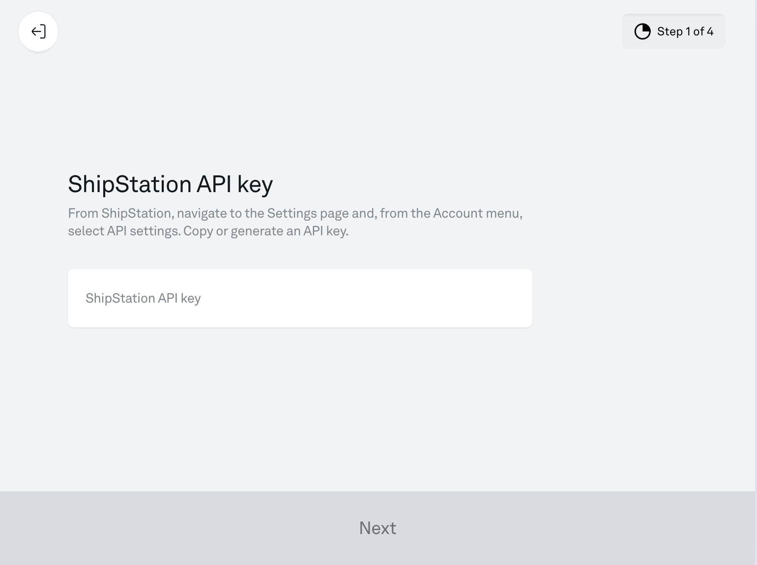Click the ShipStation API key placeholder text
757x565 pixels.
tap(143, 298)
